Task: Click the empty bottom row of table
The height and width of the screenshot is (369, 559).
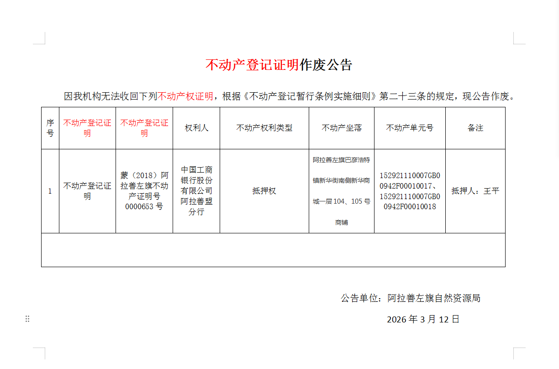Action: coord(273,250)
